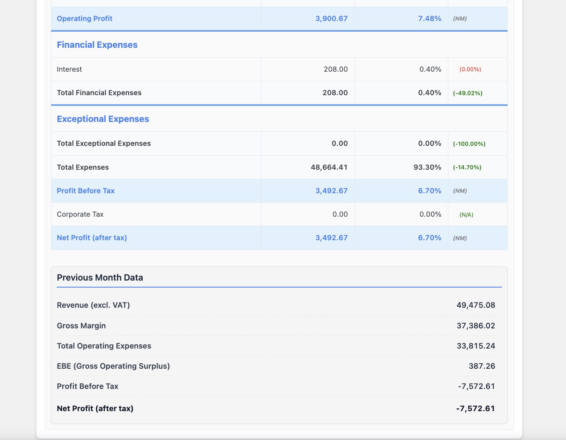
Task: Select the "Total Financial Expenses" label
Action: click(99, 93)
